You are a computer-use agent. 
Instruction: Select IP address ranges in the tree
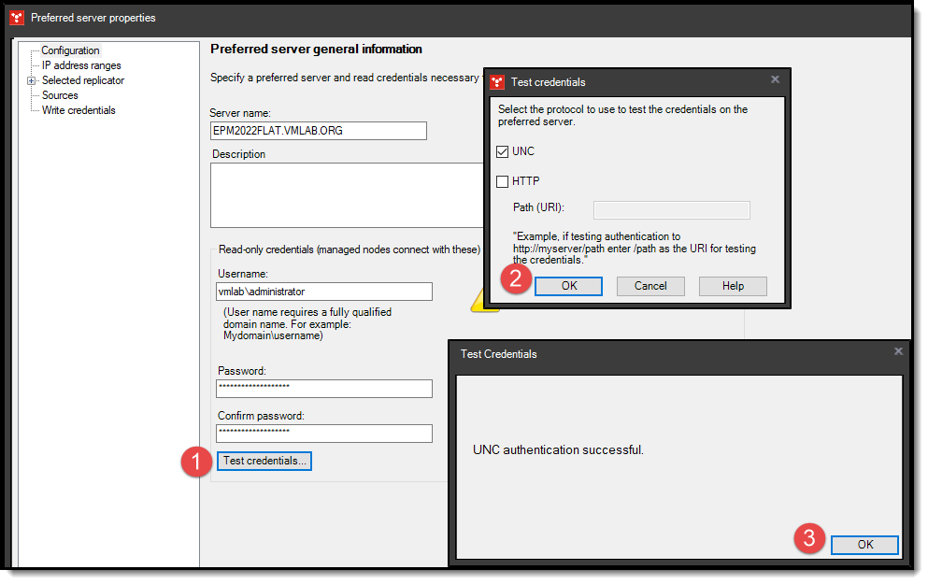[79, 65]
